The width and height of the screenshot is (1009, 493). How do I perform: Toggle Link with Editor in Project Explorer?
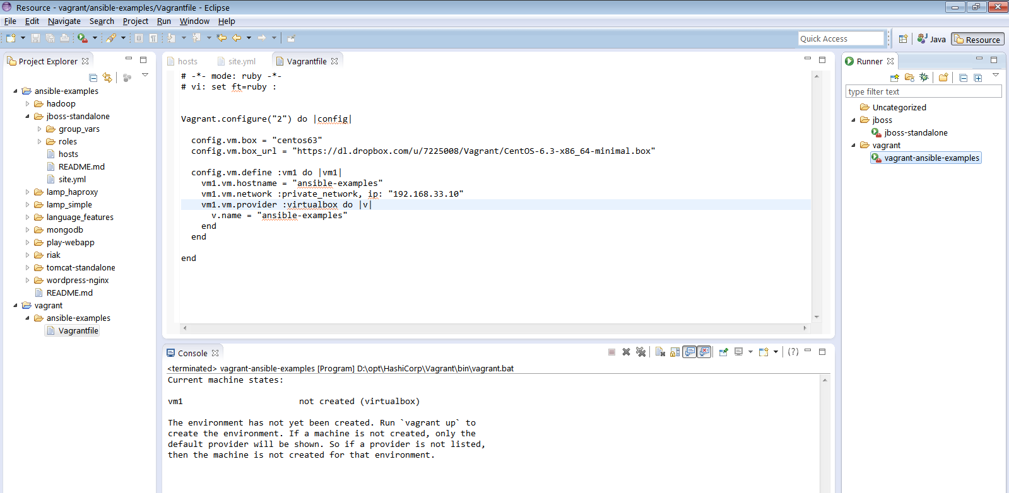(107, 78)
